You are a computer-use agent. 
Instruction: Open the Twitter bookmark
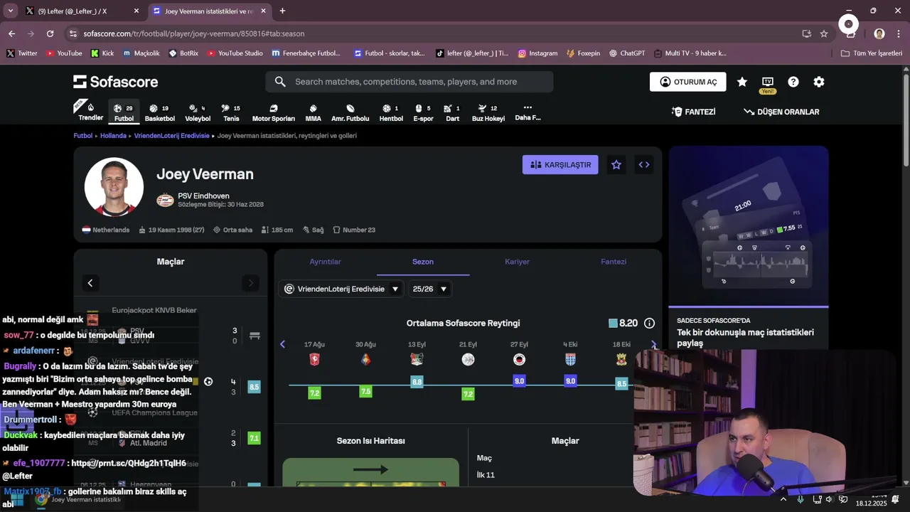click(x=22, y=53)
